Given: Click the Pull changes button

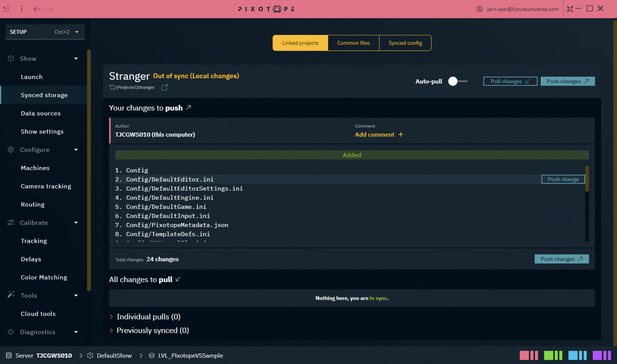Looking at the screenshot, I should pyautogui.click(x=510, y=81).
